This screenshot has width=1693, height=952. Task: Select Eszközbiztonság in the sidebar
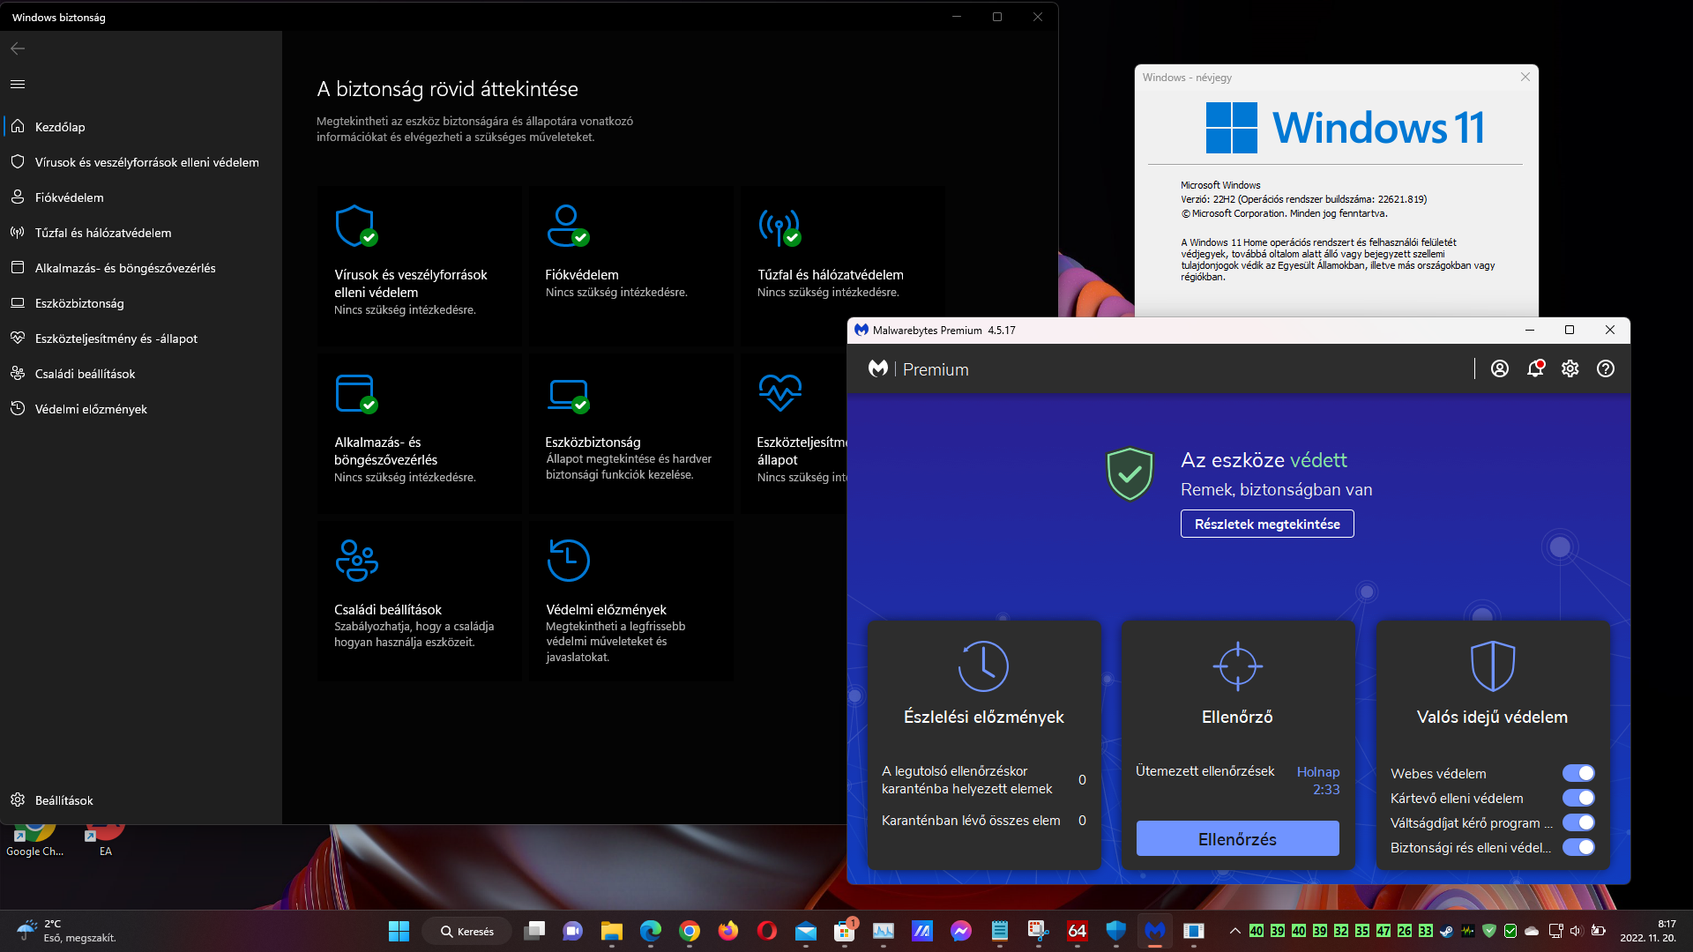[x=79, y=303]
